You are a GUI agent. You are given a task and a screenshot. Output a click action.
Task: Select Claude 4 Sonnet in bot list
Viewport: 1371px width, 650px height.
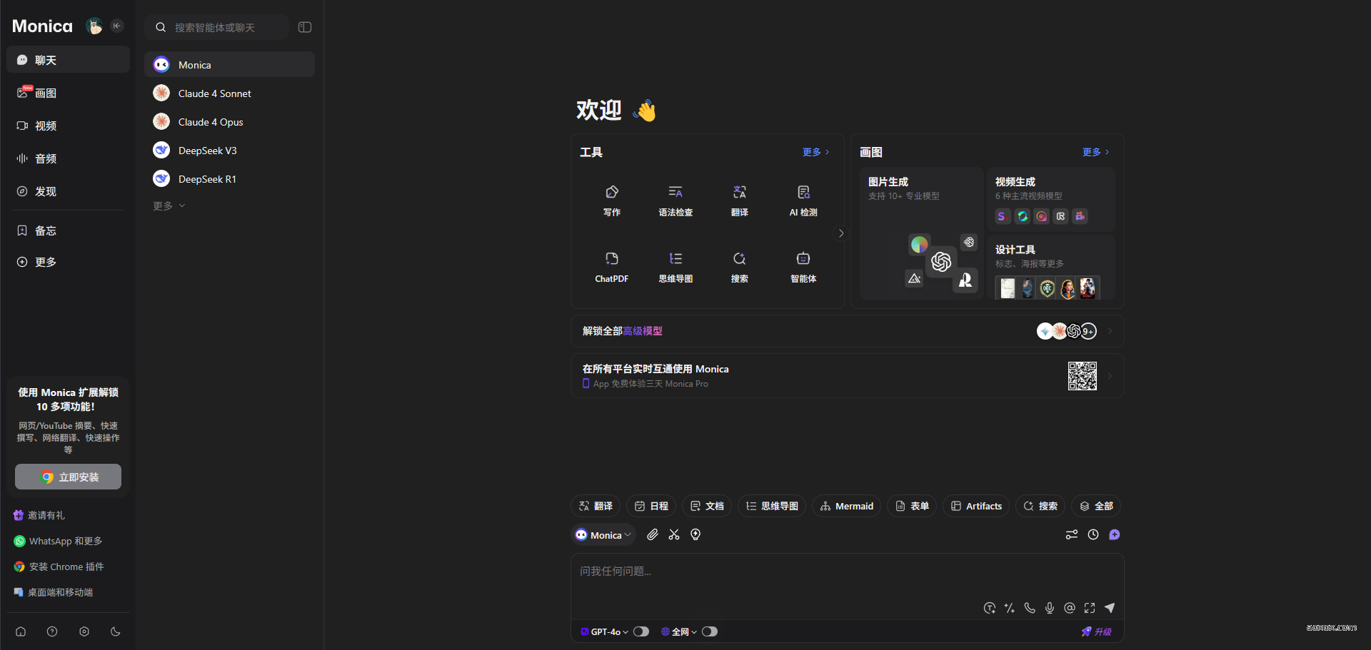coord(229,93)
